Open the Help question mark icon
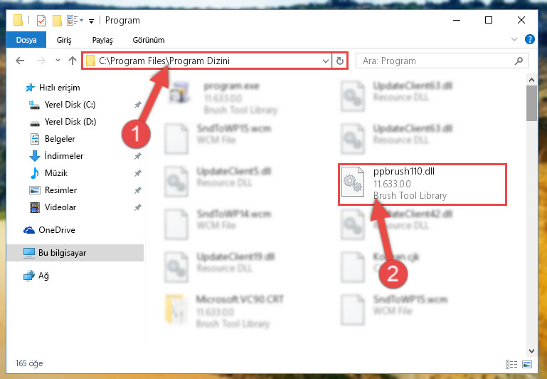Image resolution: width=547 pixels, height=379 pixels. click(529, 39)
